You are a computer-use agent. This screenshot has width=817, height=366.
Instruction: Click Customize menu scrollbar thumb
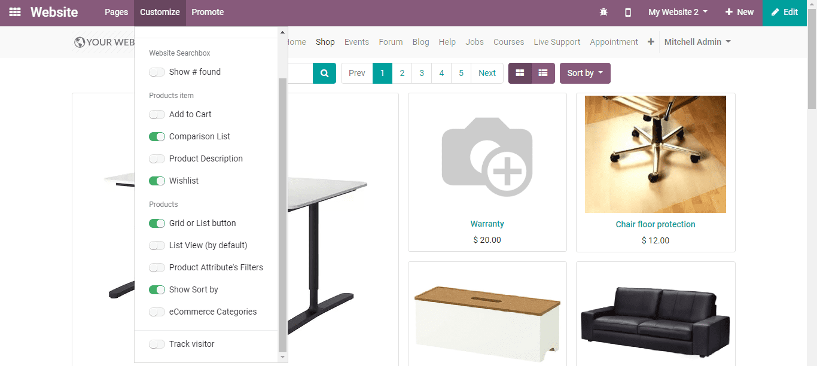[x=283, y=214]
